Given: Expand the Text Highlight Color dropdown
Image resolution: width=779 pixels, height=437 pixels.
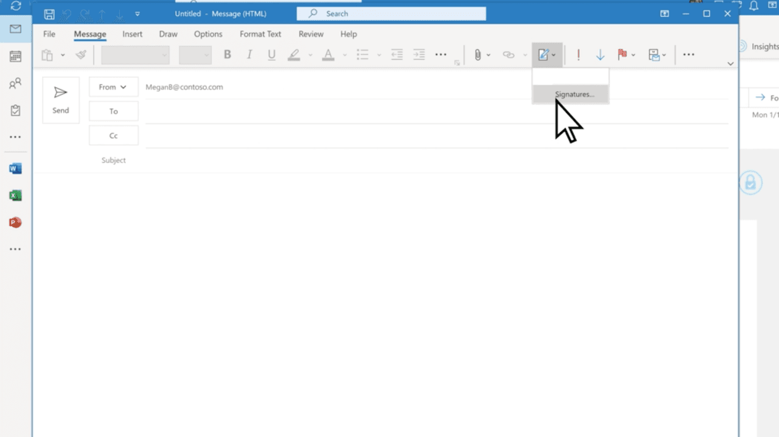Looking at the screenshot, I should pos(310,55).
